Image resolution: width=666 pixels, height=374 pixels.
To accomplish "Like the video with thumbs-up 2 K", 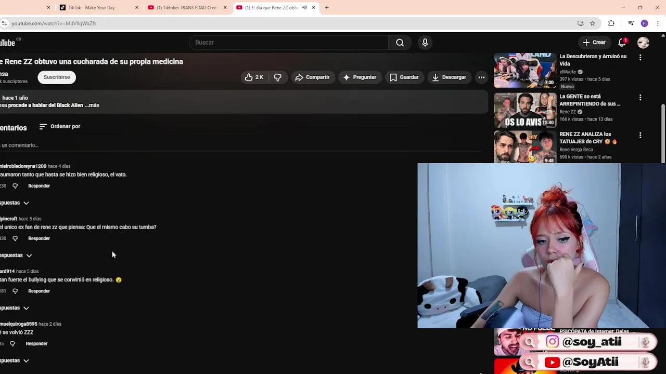I will click(x=254, y=77).
